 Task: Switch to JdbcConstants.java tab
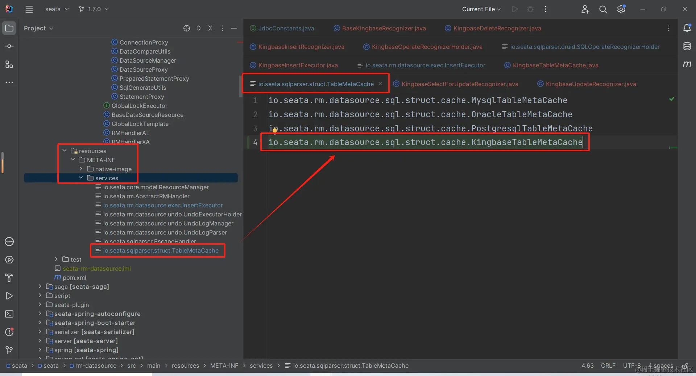tap(282, 28)
